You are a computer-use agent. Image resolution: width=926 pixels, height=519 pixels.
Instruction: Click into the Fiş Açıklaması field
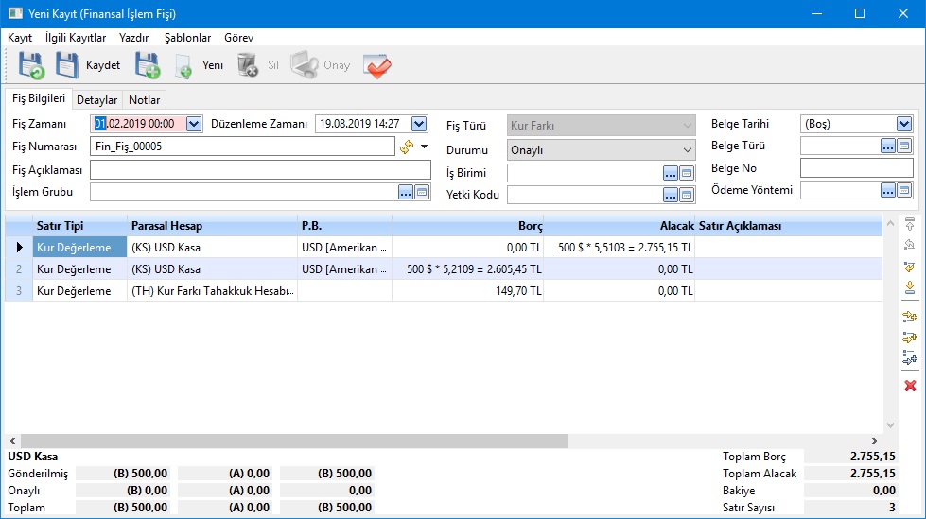(260, 170)
